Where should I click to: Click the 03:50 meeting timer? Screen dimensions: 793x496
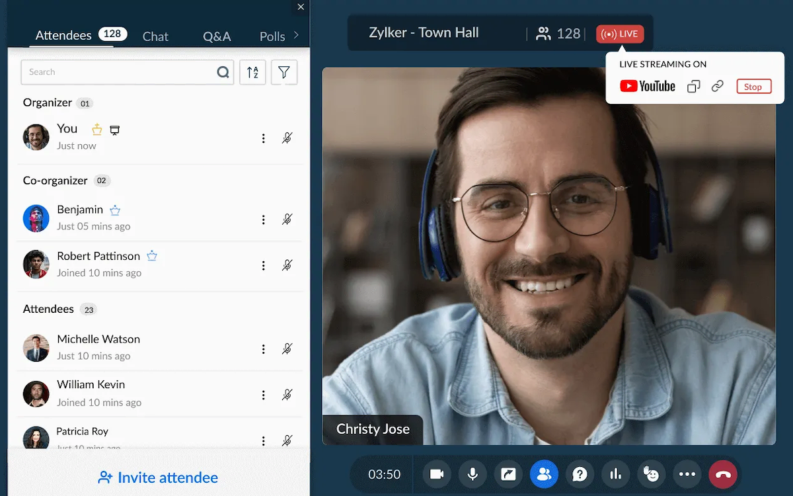385,474
